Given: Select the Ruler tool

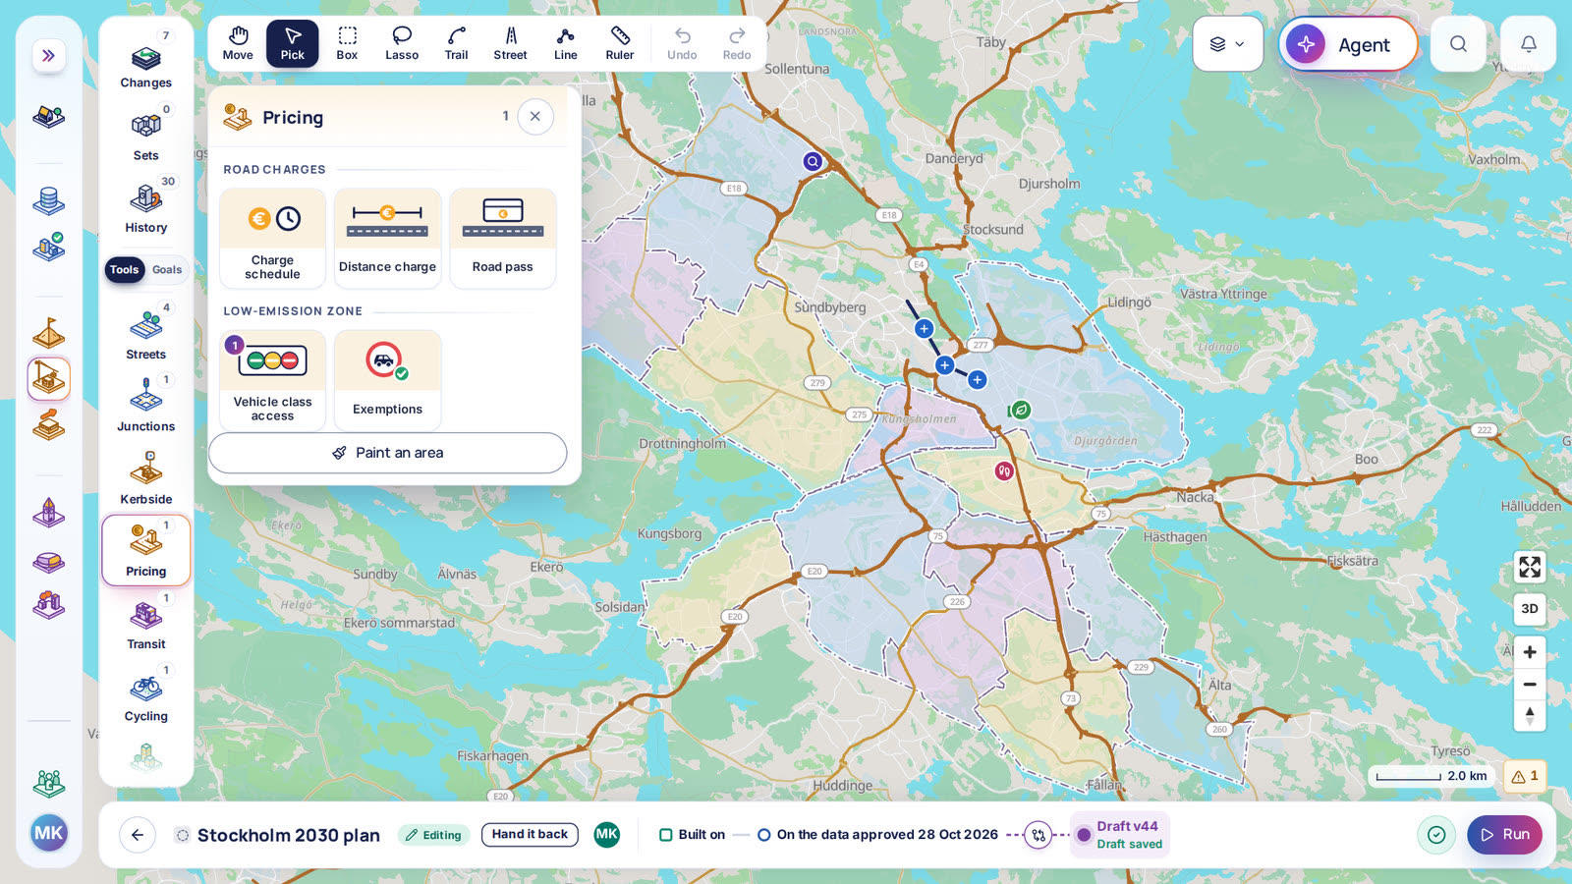Looking at the screenshot, I should click(620, 43).
